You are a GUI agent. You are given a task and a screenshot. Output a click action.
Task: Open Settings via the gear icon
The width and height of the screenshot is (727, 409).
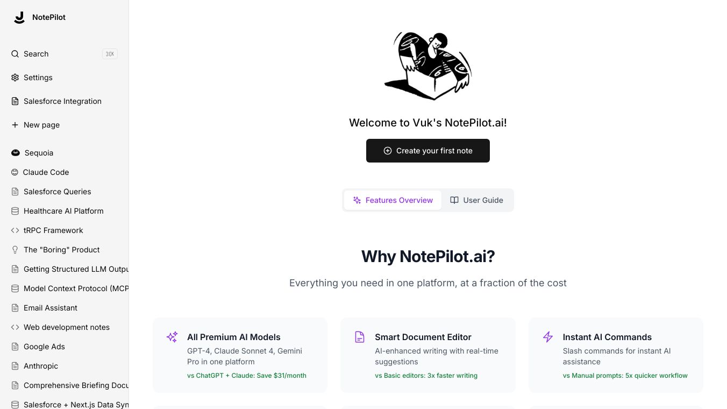click(15, 77)
